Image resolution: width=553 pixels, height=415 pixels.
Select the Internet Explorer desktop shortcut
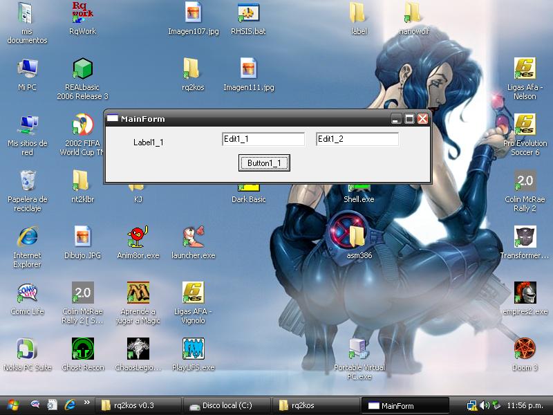pos(28,238)
